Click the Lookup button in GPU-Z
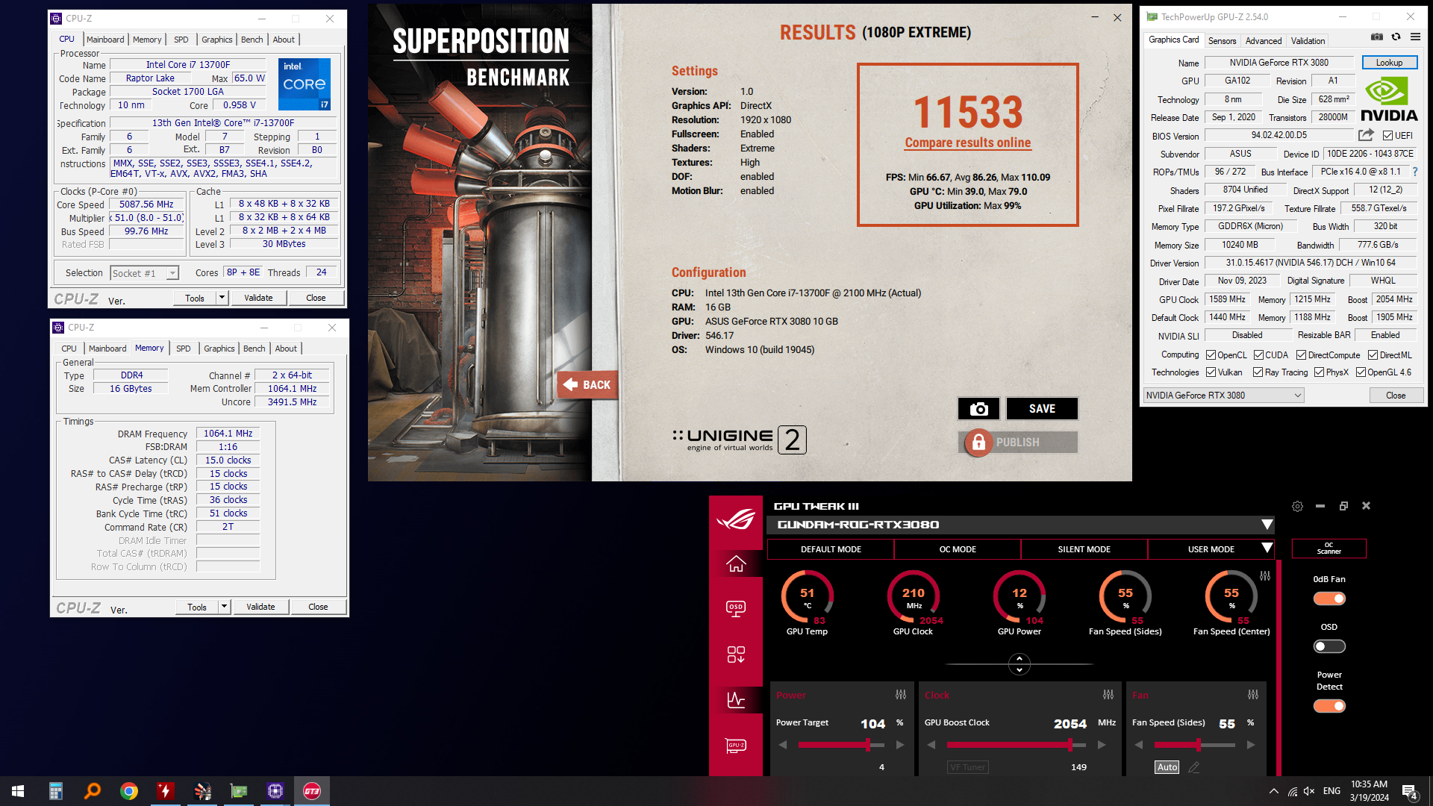 tap(1389, 63)
